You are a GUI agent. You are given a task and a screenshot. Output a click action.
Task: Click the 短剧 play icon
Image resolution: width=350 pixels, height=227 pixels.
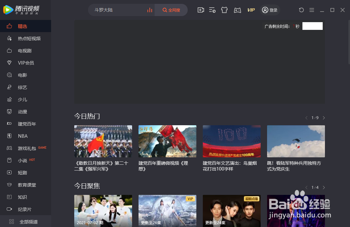click(x=9, y=172)
